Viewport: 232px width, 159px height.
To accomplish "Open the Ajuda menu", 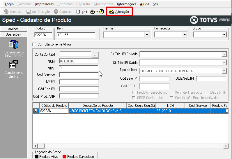I will 144,4.
